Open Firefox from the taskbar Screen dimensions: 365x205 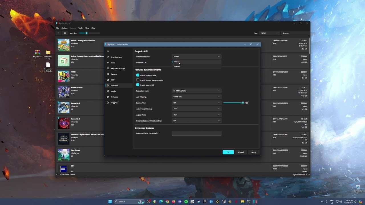173,202
